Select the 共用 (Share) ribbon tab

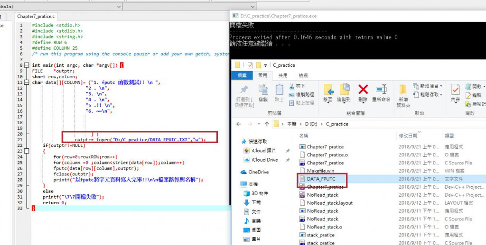click(283, 75)
